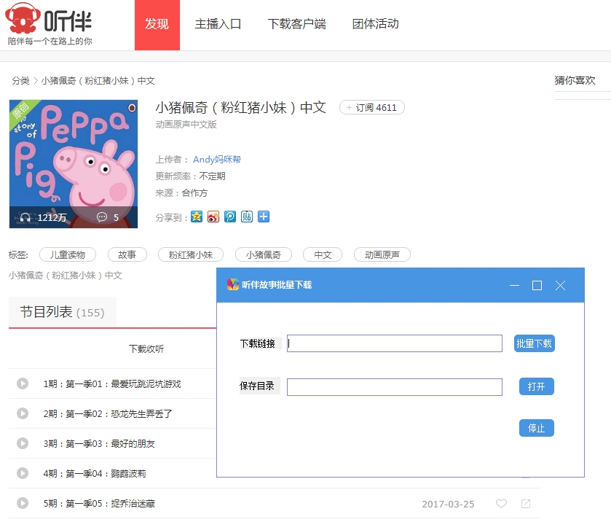Click the comment bubble icon on cover

pos(102,217)
